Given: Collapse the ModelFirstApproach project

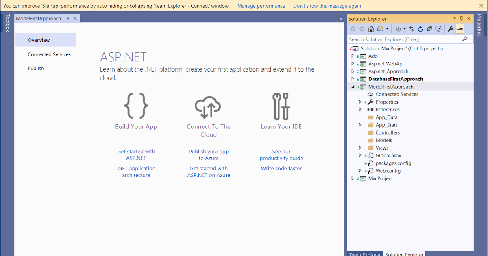Looking at the screenshot, I should click(353, 87).
